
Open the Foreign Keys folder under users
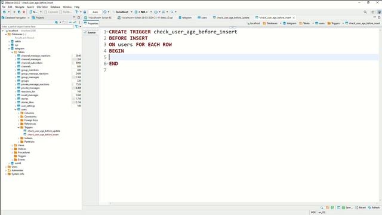pos(30,120)
